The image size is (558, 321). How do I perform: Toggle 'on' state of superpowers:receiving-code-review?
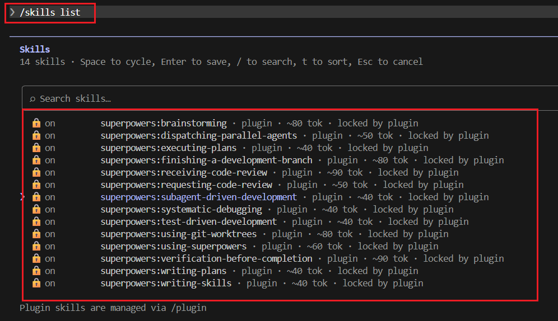point(50,173)
